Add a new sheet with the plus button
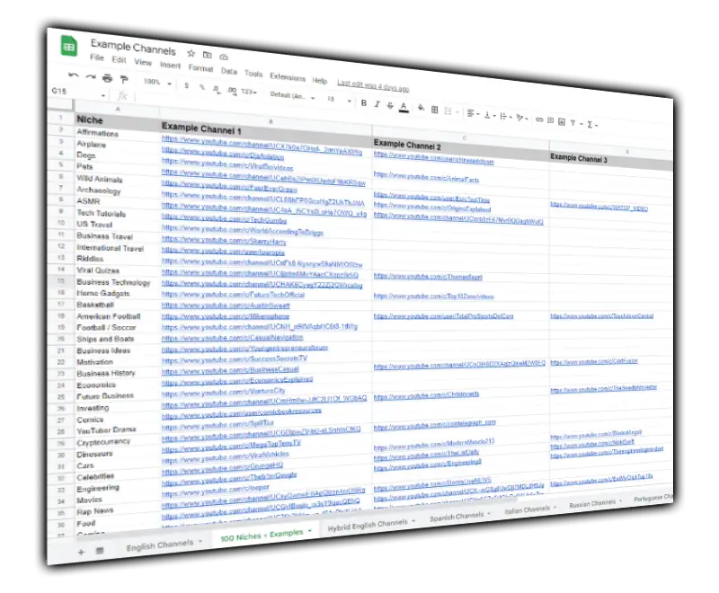This screenshot has width=719, height=593. [81, 552]
